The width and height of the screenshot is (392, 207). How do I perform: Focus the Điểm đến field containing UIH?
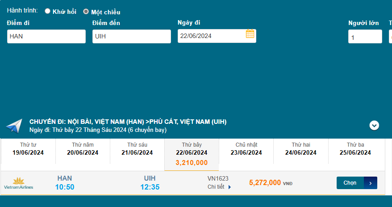(x=132, y=37)
